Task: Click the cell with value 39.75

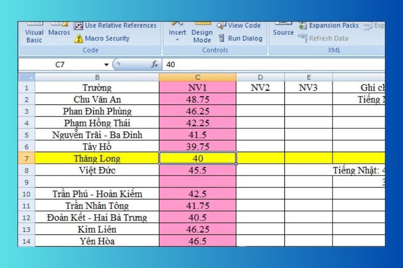Action: (x=197, y=147)
